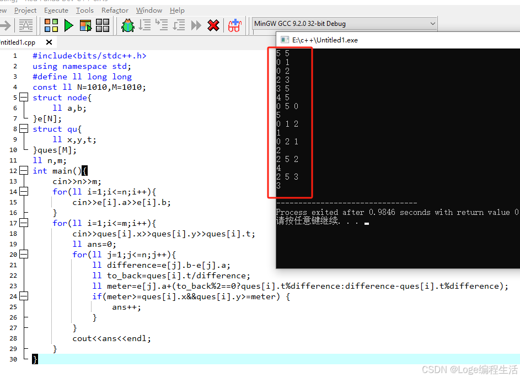Close the Untitled1.cpp editor tab
The width and height of the screenshot is (520, 378).
click(x=49, y=42)
